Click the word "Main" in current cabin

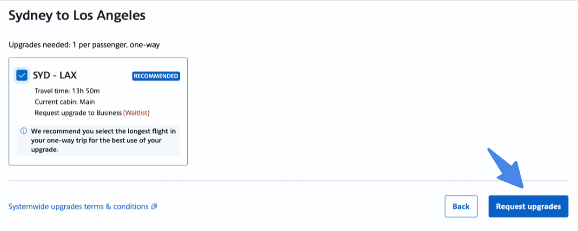click(87, 102)
